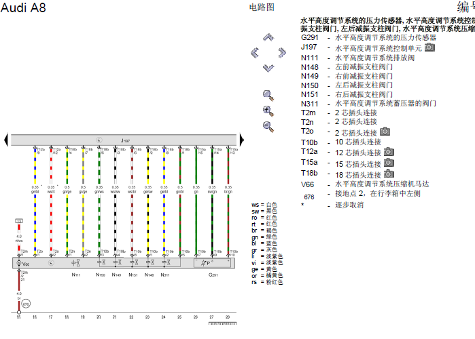
Task: Open the camera photo for J197
Action: [x=429, y=47]
